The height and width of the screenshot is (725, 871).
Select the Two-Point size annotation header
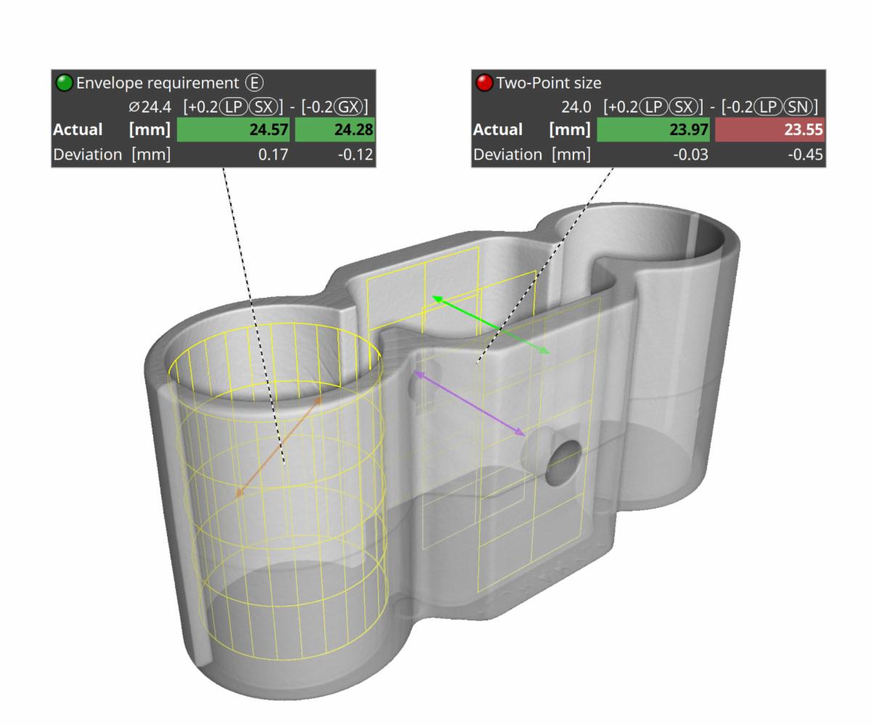coord(549,81)
